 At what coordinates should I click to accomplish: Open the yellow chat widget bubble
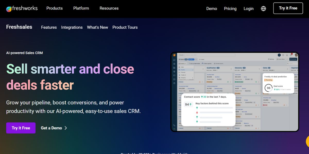pos(308,141)
